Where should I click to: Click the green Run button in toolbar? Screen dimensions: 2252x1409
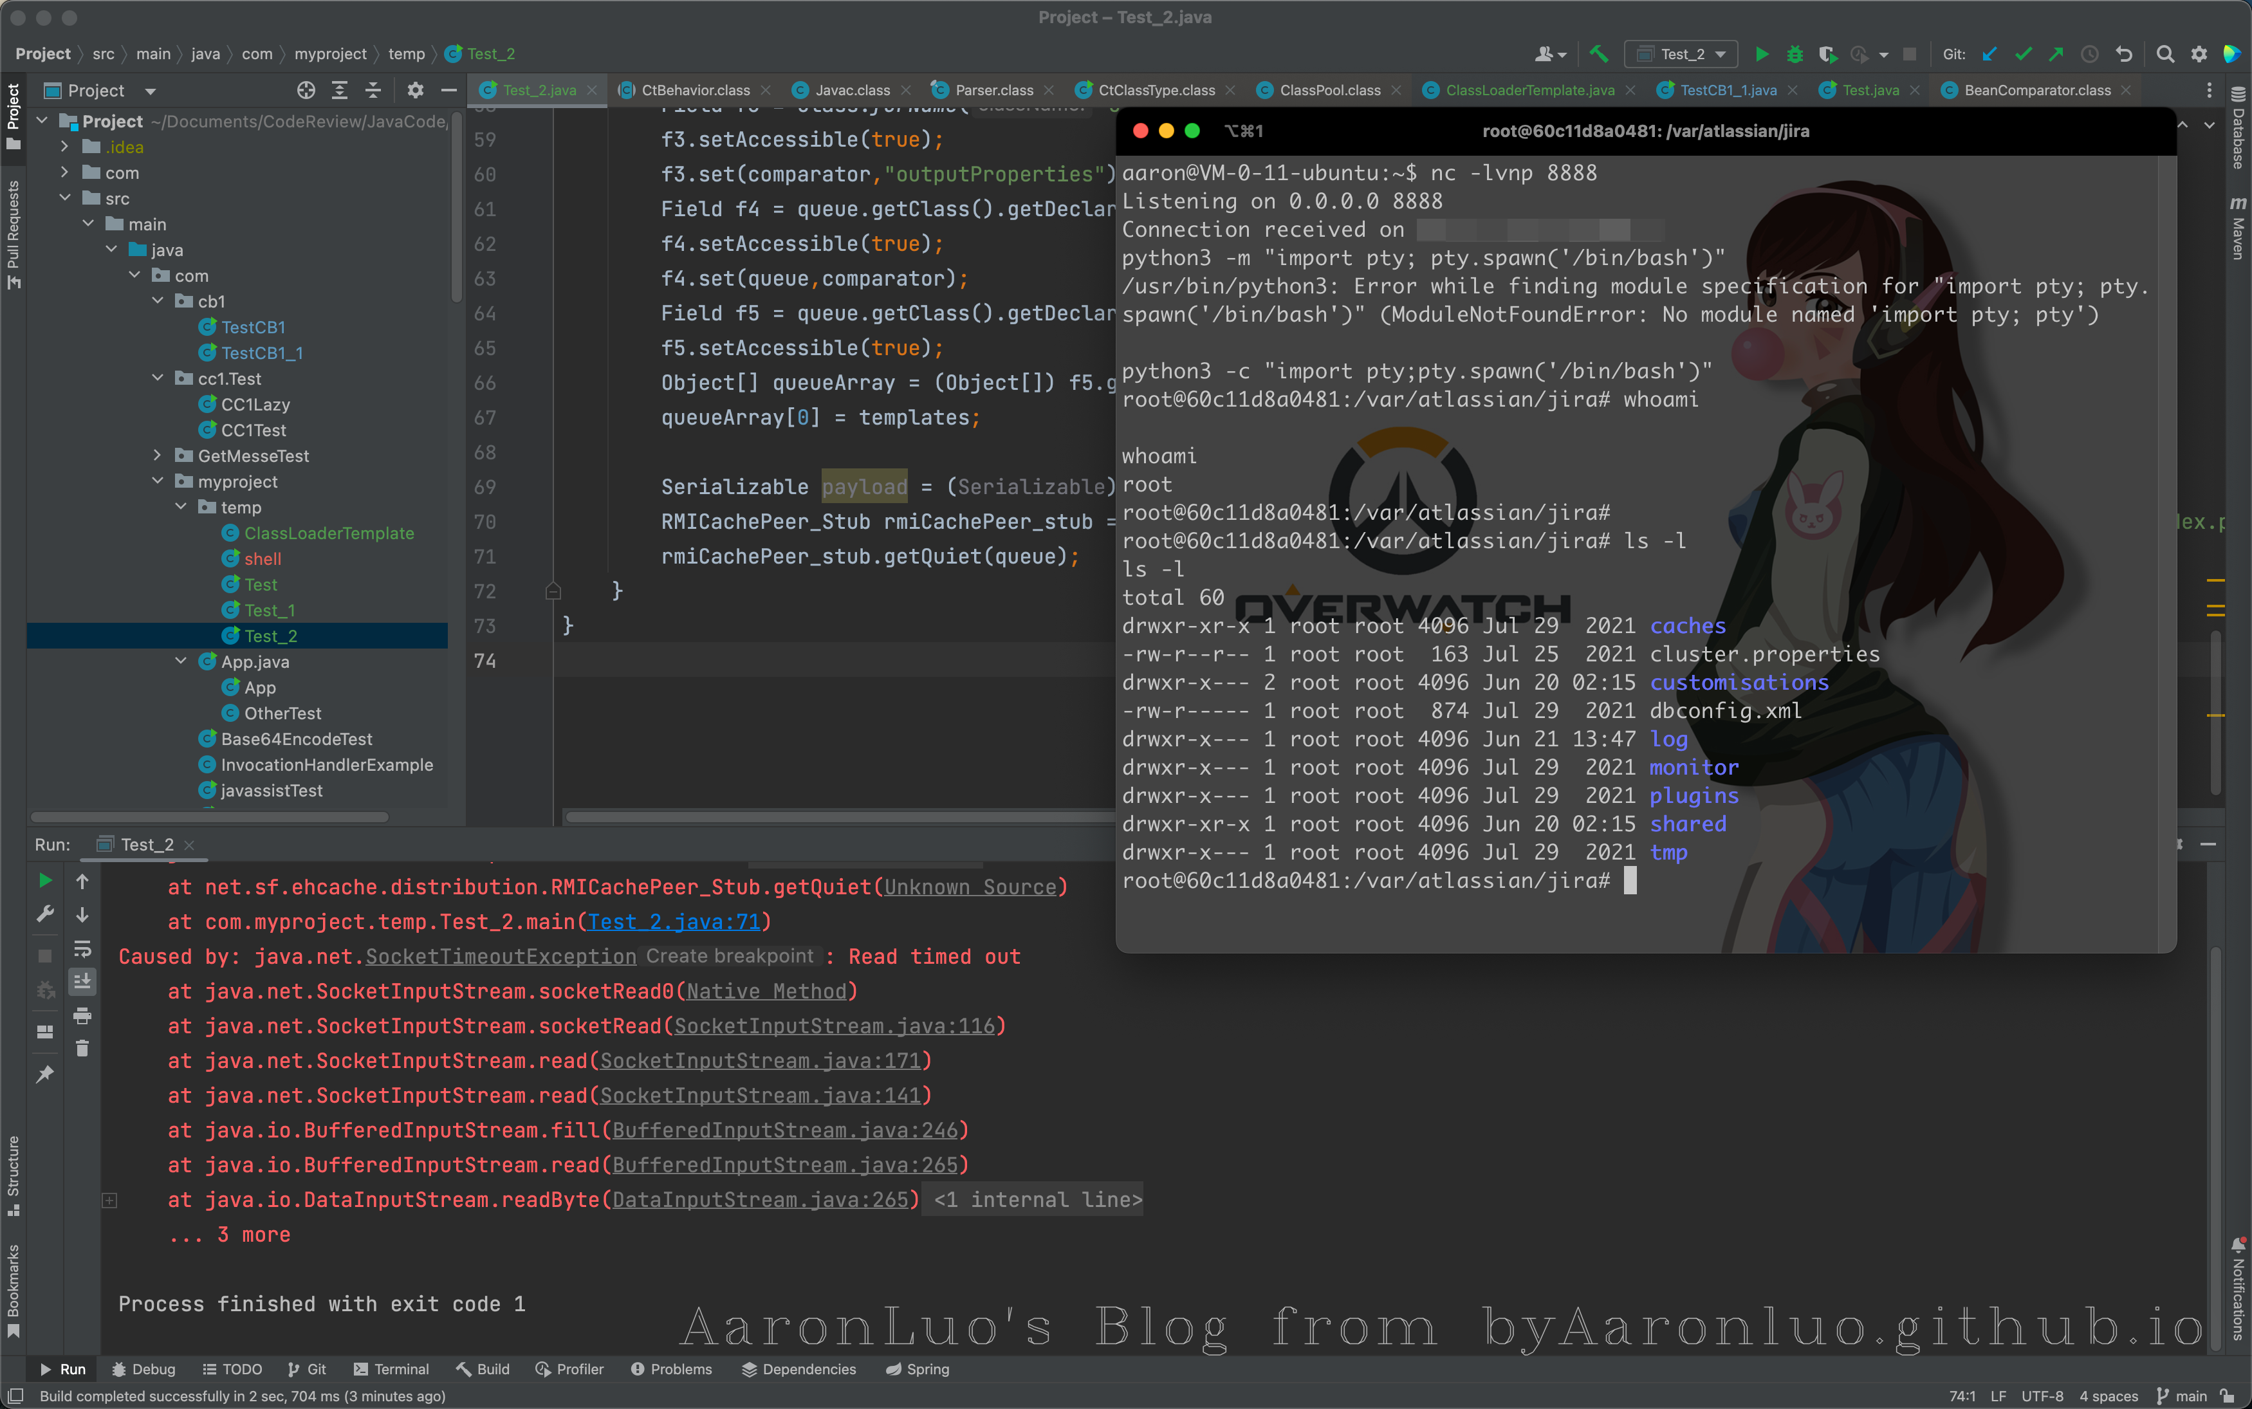[x=1761, y=54]
